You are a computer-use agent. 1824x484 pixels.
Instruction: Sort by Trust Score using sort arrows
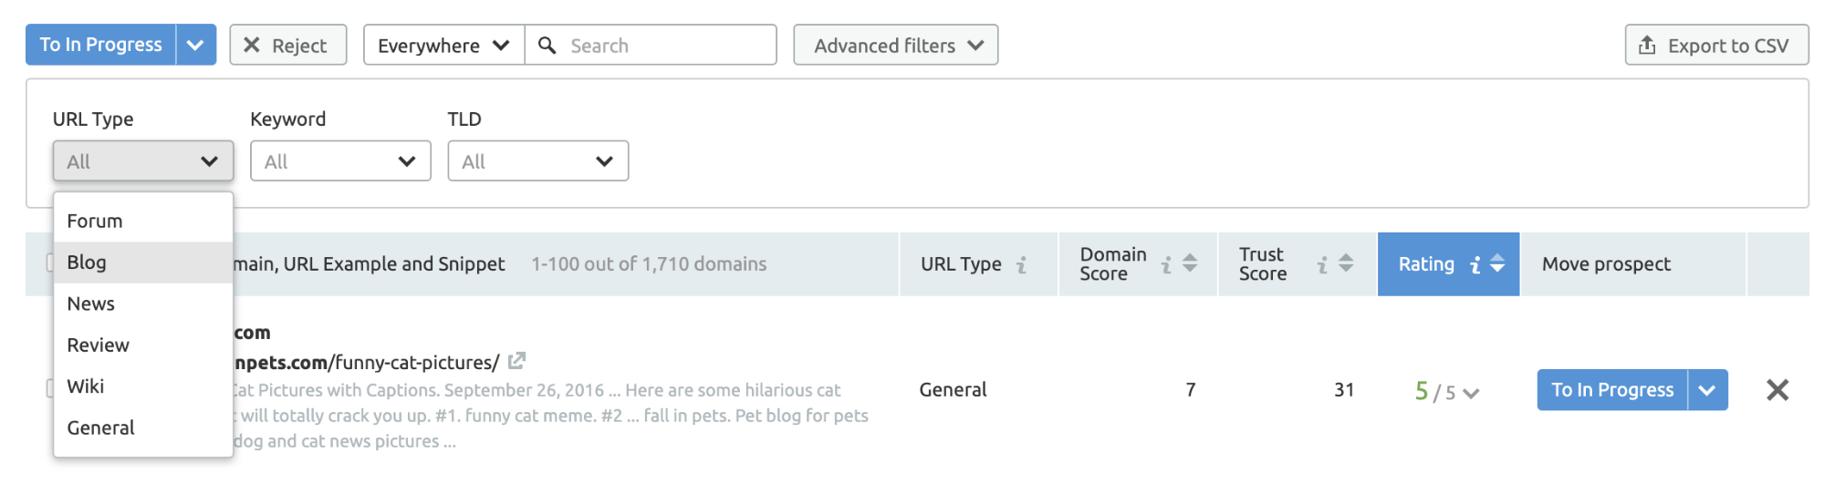(x=1346, y=263)
